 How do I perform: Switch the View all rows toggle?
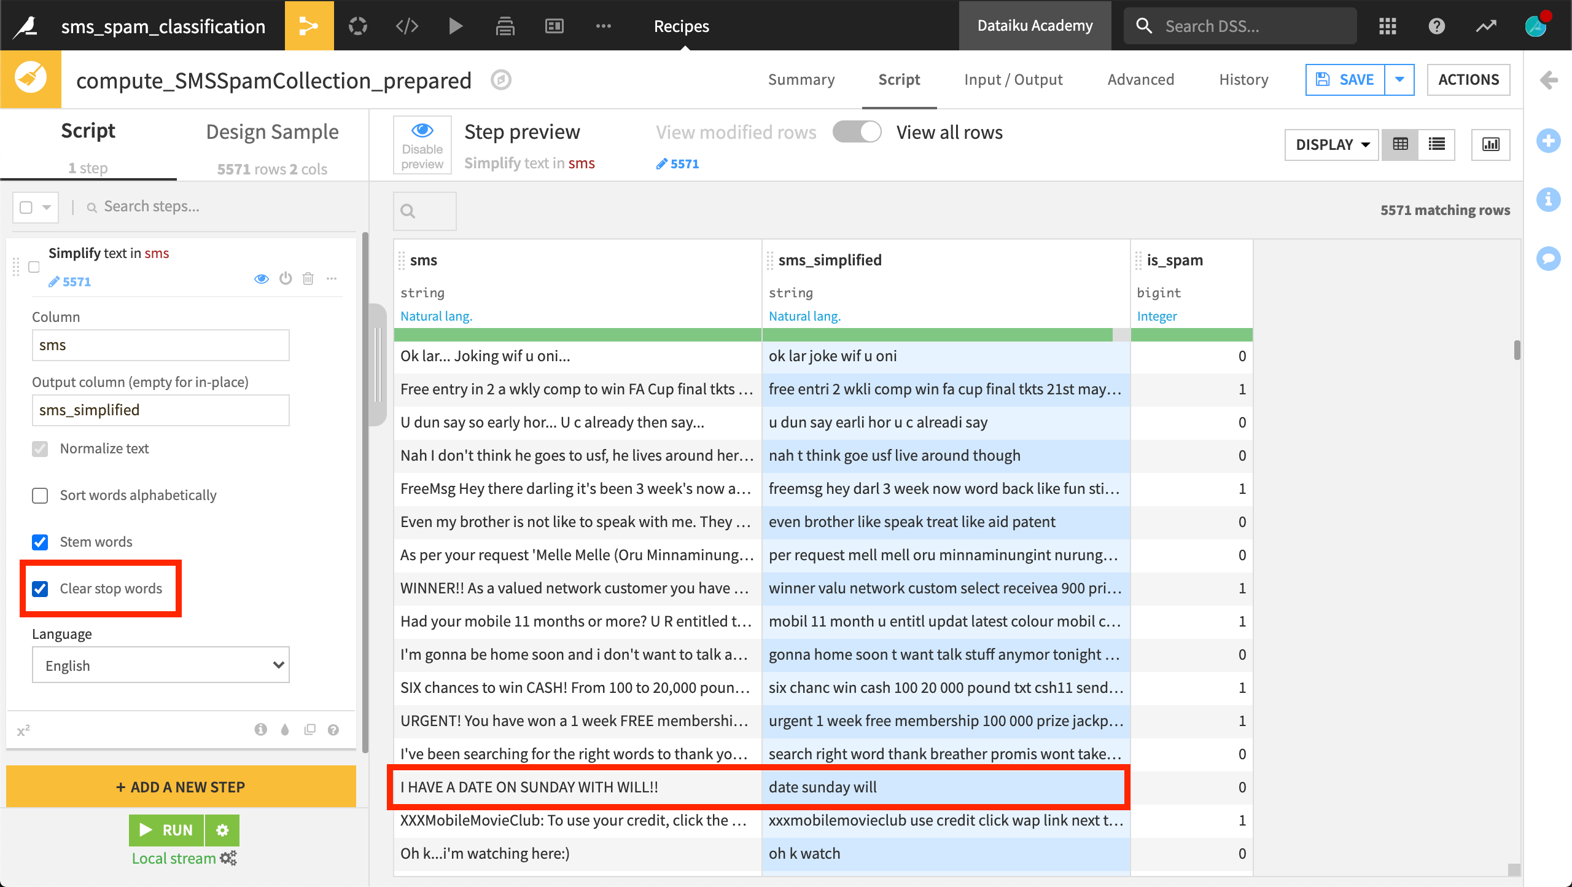[857, 132]
